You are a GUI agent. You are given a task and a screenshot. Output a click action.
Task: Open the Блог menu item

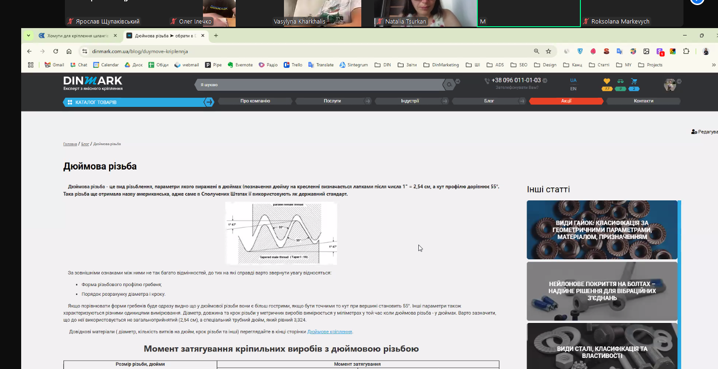(489, 101)
